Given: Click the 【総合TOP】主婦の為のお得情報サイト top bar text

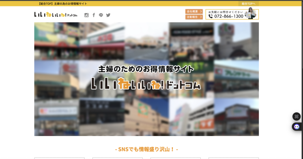Looking at the screenshot, I should coord(63,4).
